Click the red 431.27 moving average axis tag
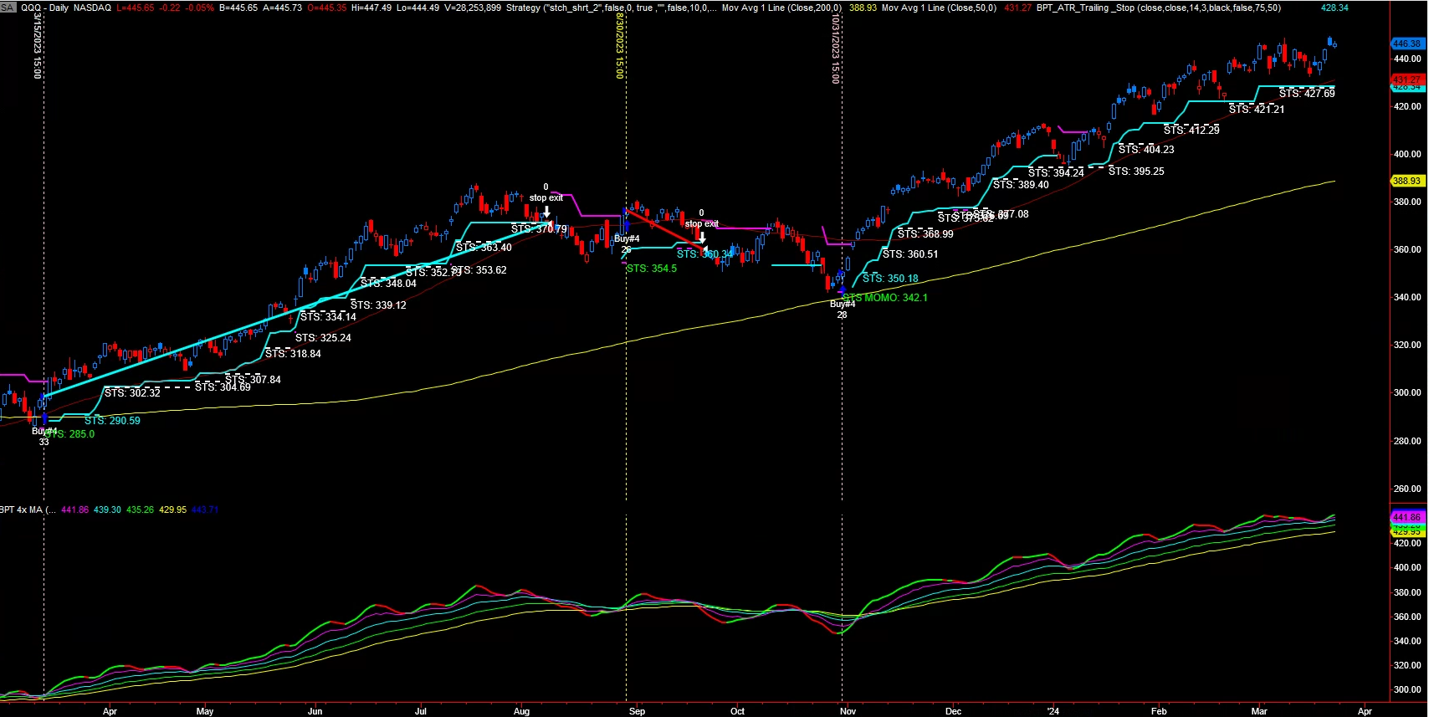 [1407, 79]
